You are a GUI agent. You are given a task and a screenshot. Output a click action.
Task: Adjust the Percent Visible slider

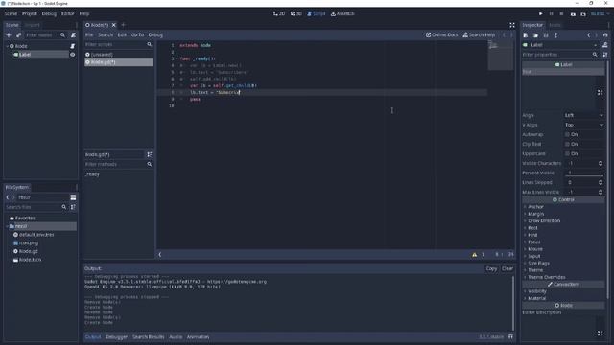coord(584,175)
